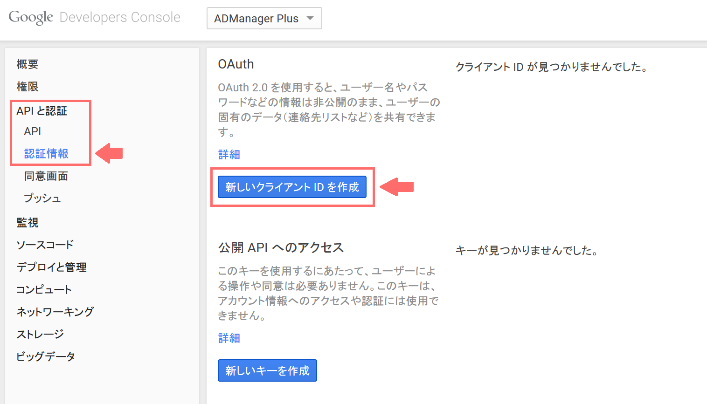The image size is (707, 404).
Task: Click 詳細 link under 公開 API description
Action: (229, 338)
